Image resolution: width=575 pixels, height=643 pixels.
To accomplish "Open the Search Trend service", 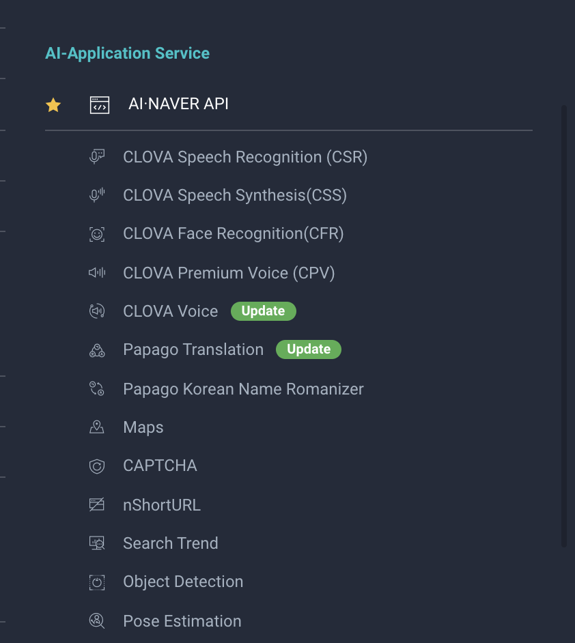I will (x=171, y=543).
